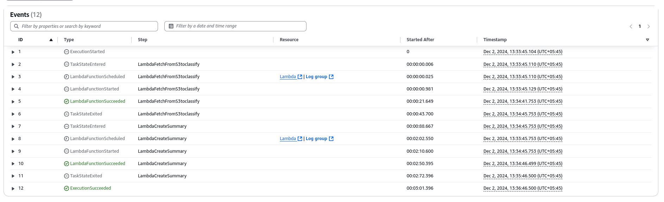
Task: Click the ID column sort arrow
Action: pos(51,40)
